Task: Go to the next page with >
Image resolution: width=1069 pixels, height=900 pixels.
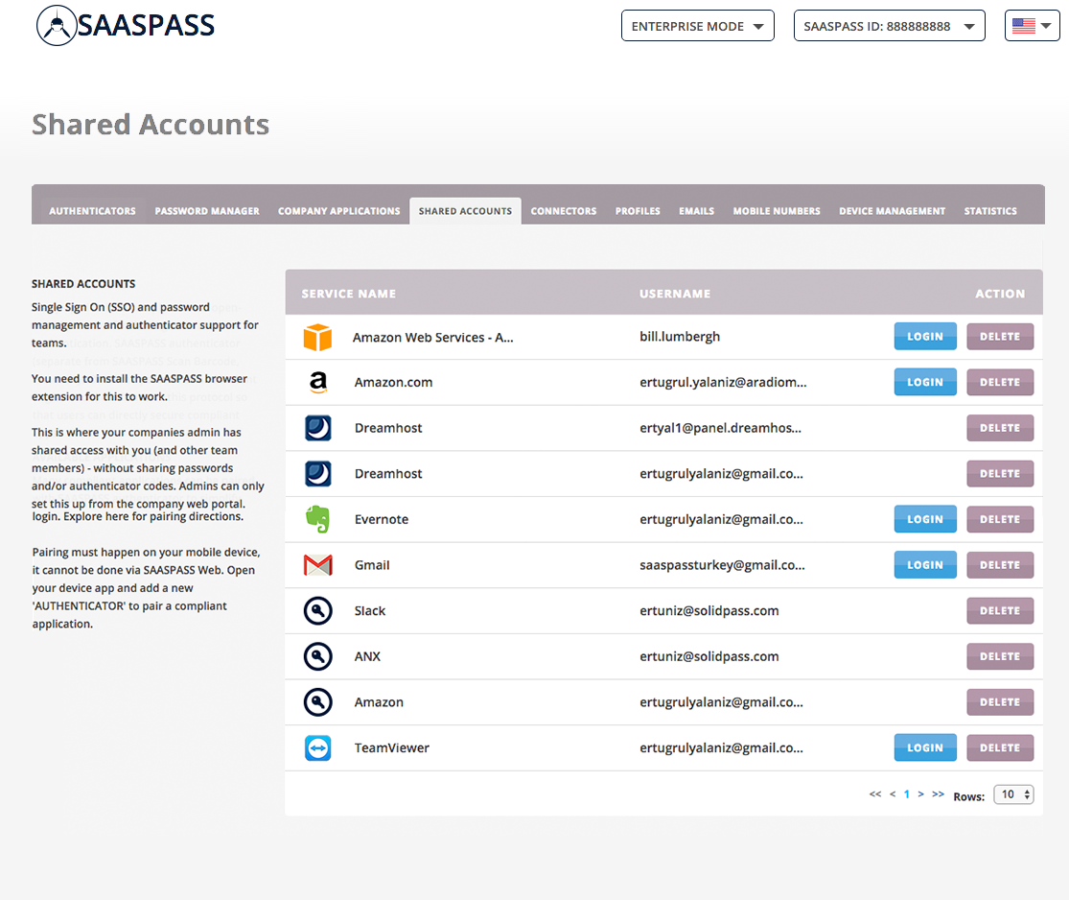Action: point(921,794)
